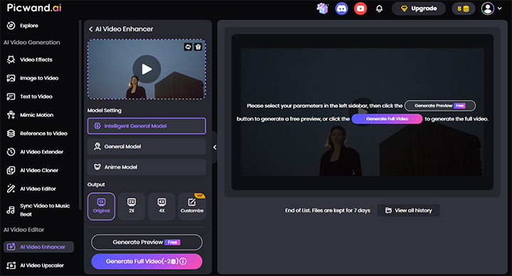Click the gift box icon in header

tap(322, 9)
